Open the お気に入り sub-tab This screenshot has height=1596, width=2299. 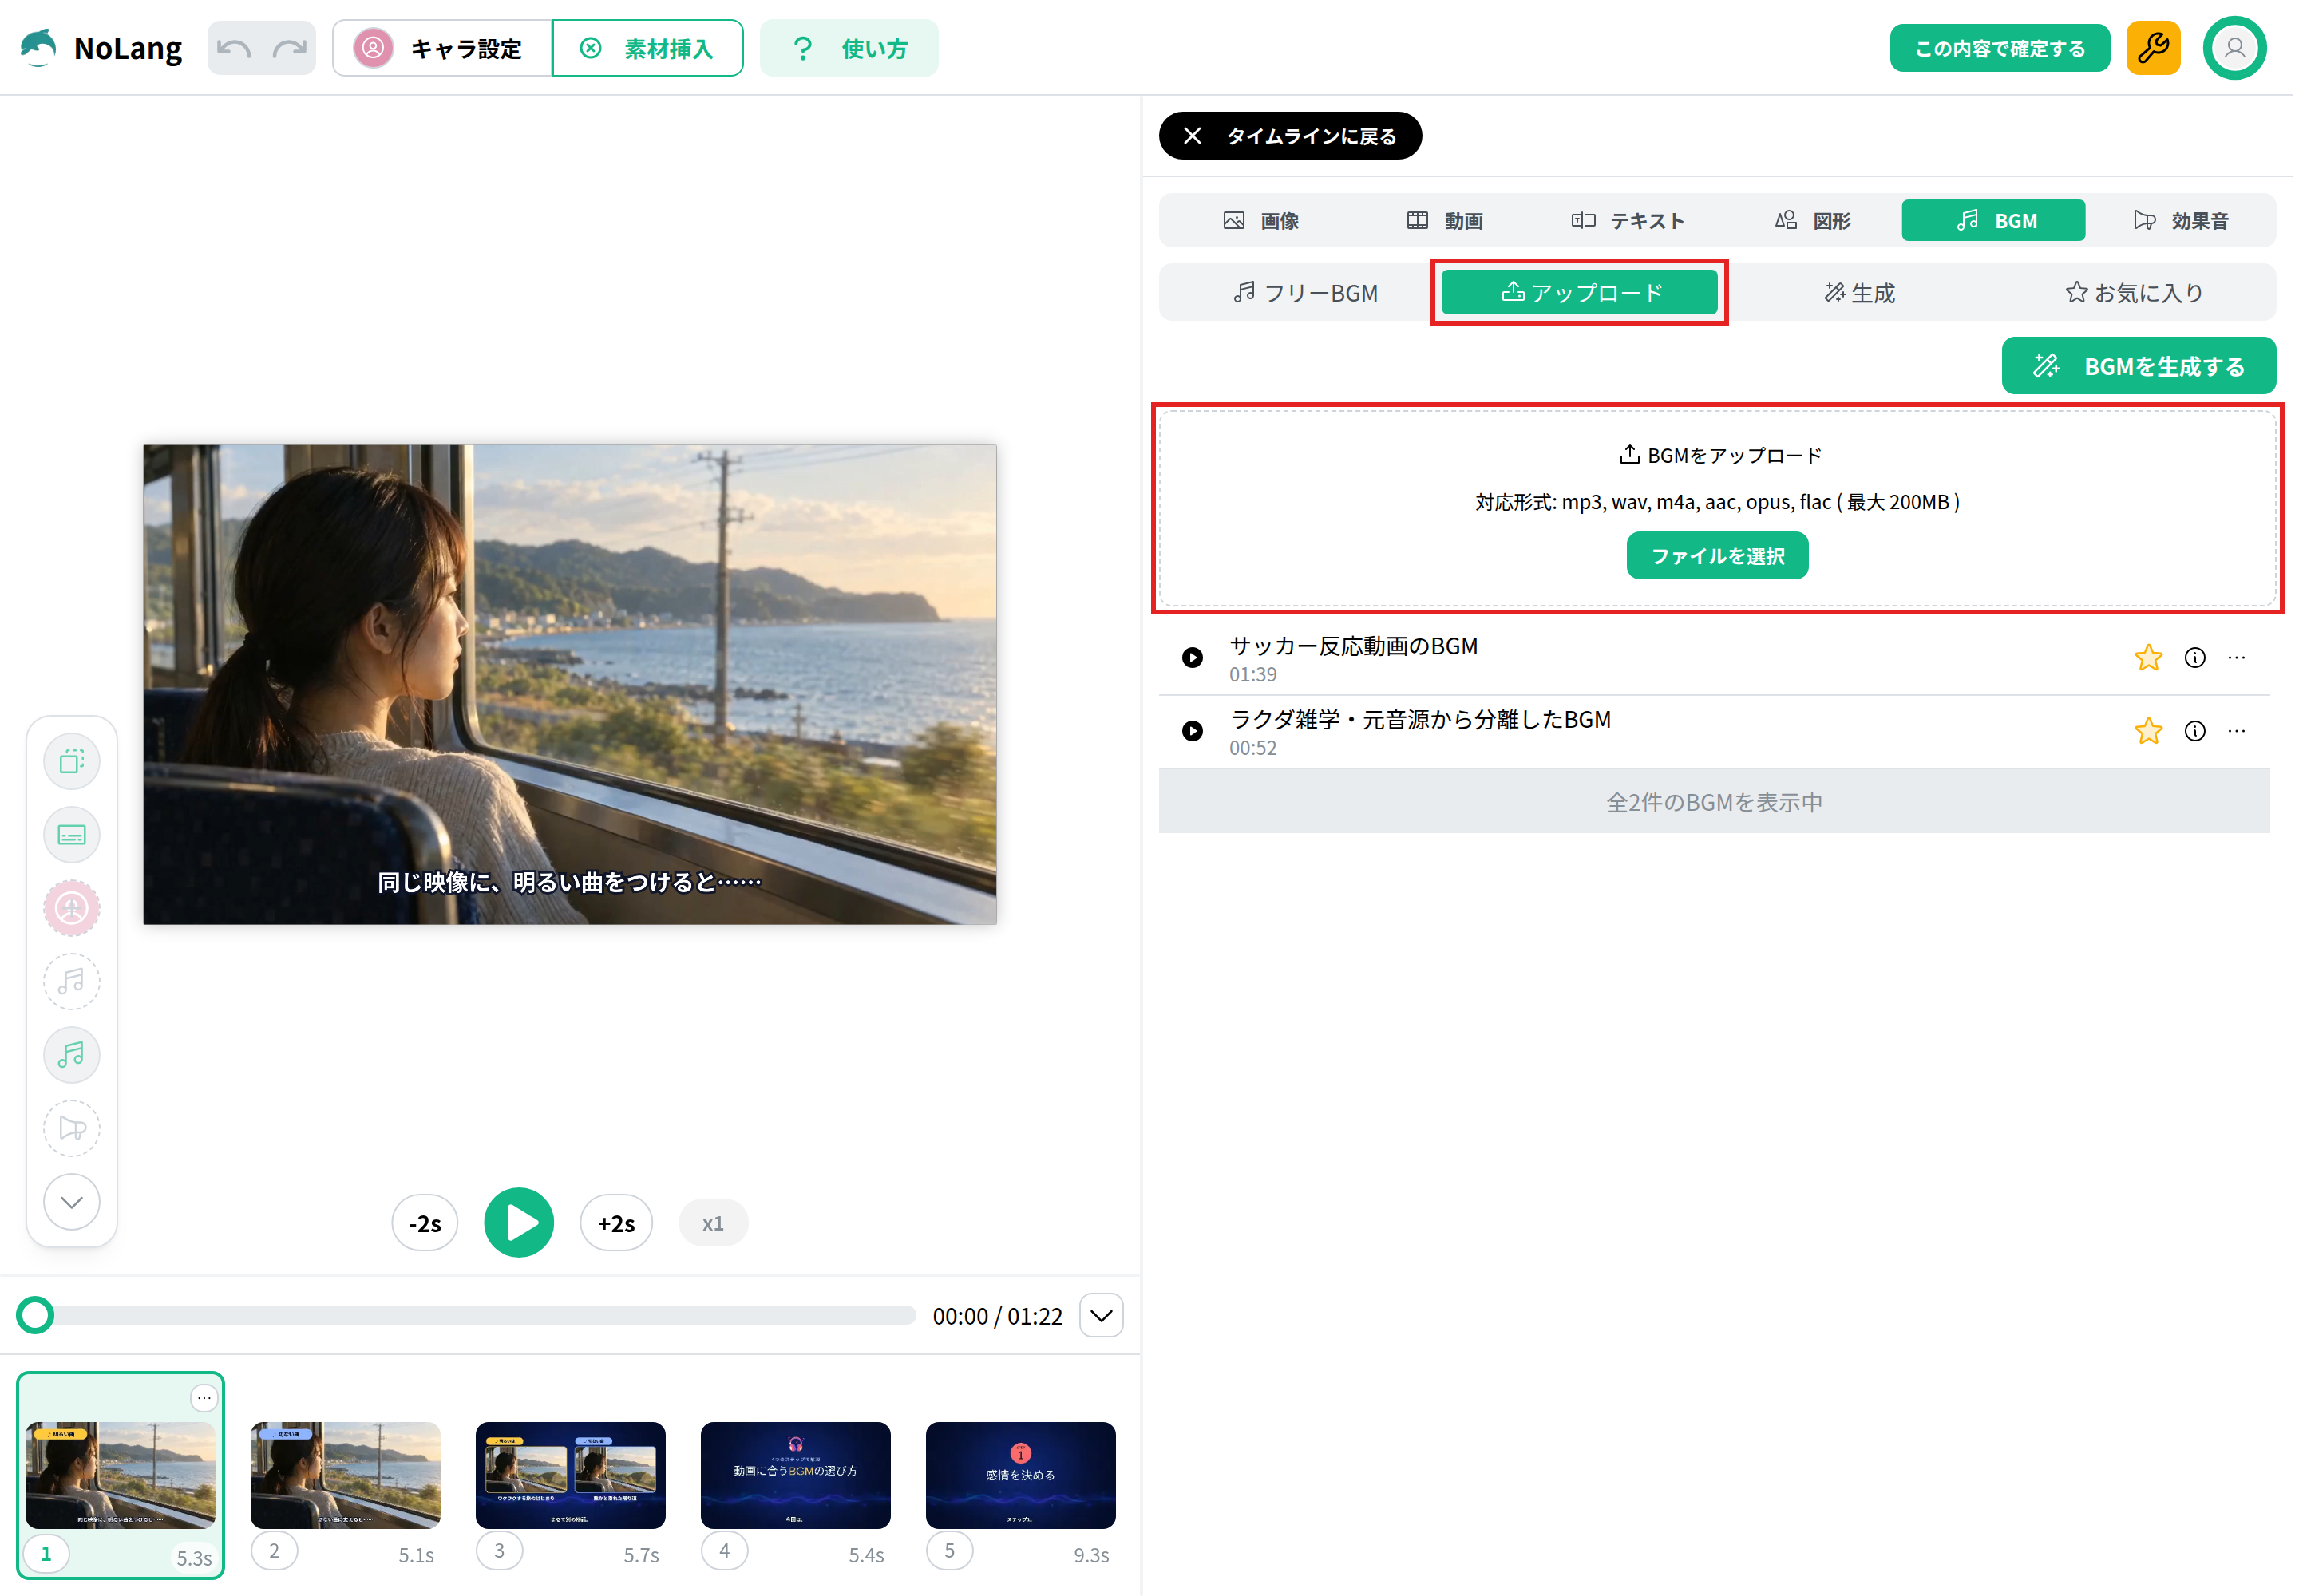2133,293
